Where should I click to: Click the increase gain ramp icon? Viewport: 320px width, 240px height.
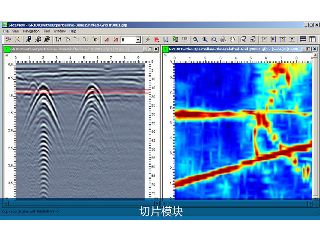click(x=116, y=39)
